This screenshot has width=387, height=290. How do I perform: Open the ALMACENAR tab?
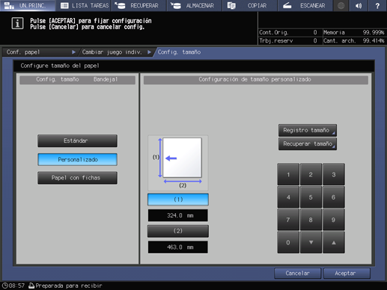(x=195, y=5)
